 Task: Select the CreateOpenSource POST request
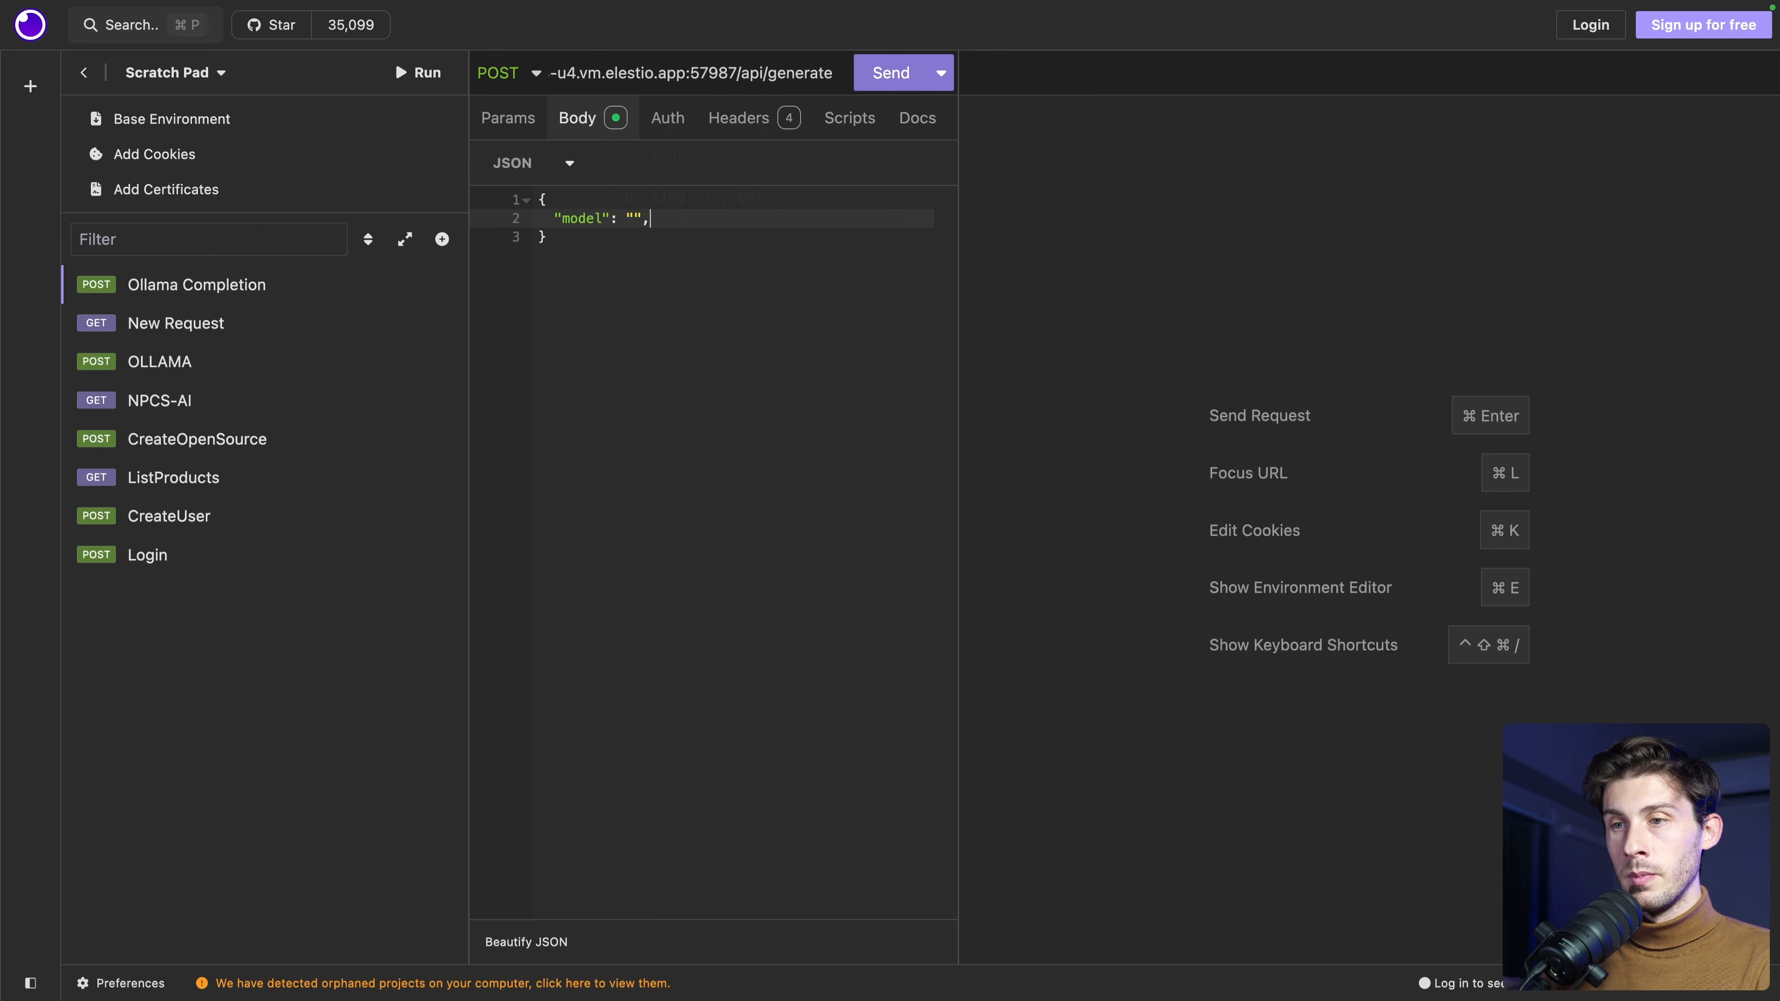click(197, 439)
